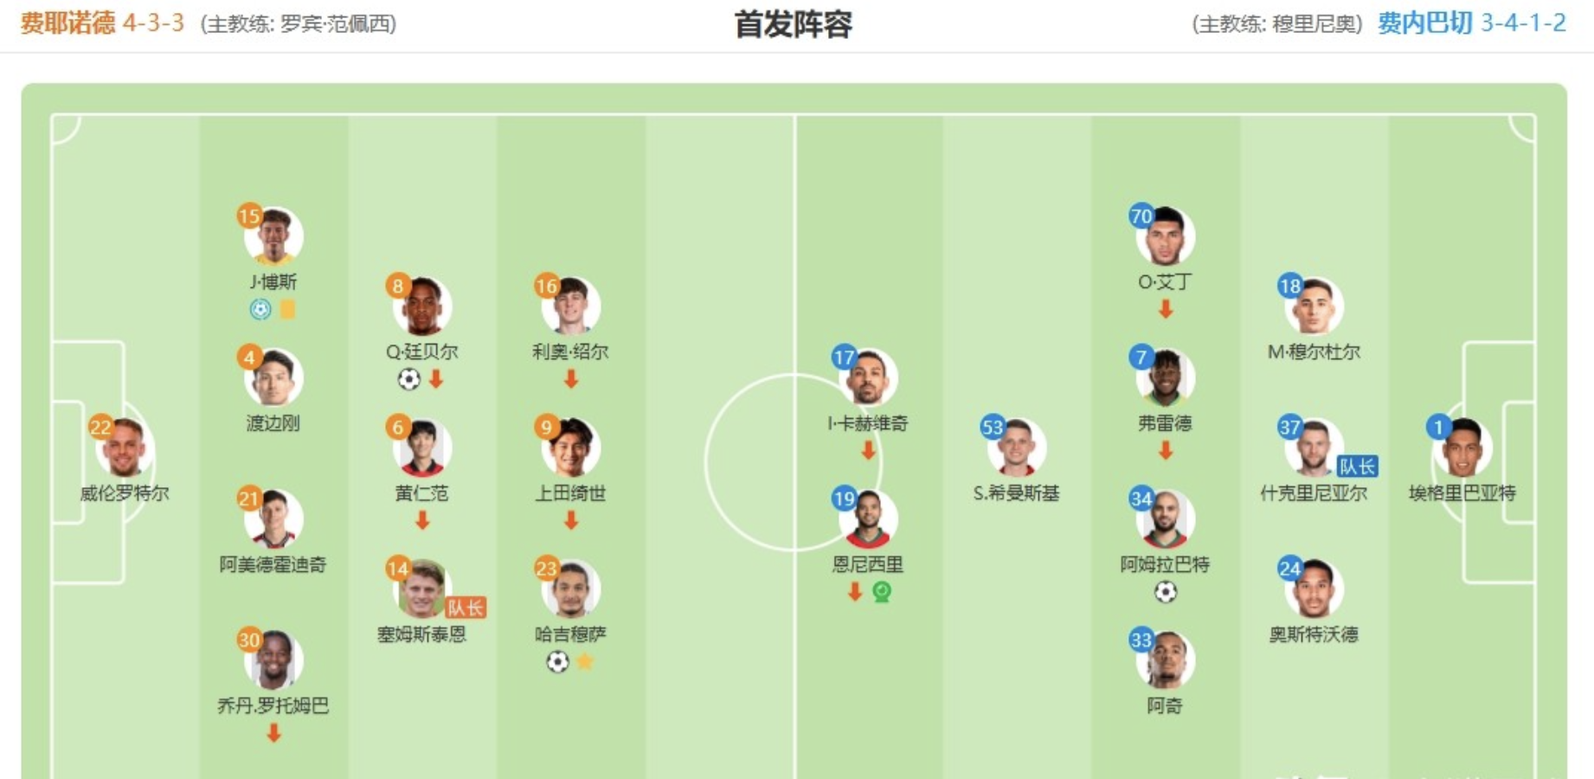The image size is (1594, 779).
Task: Click the light blue ball icon under J·博斯
Action: coord(260,309)
